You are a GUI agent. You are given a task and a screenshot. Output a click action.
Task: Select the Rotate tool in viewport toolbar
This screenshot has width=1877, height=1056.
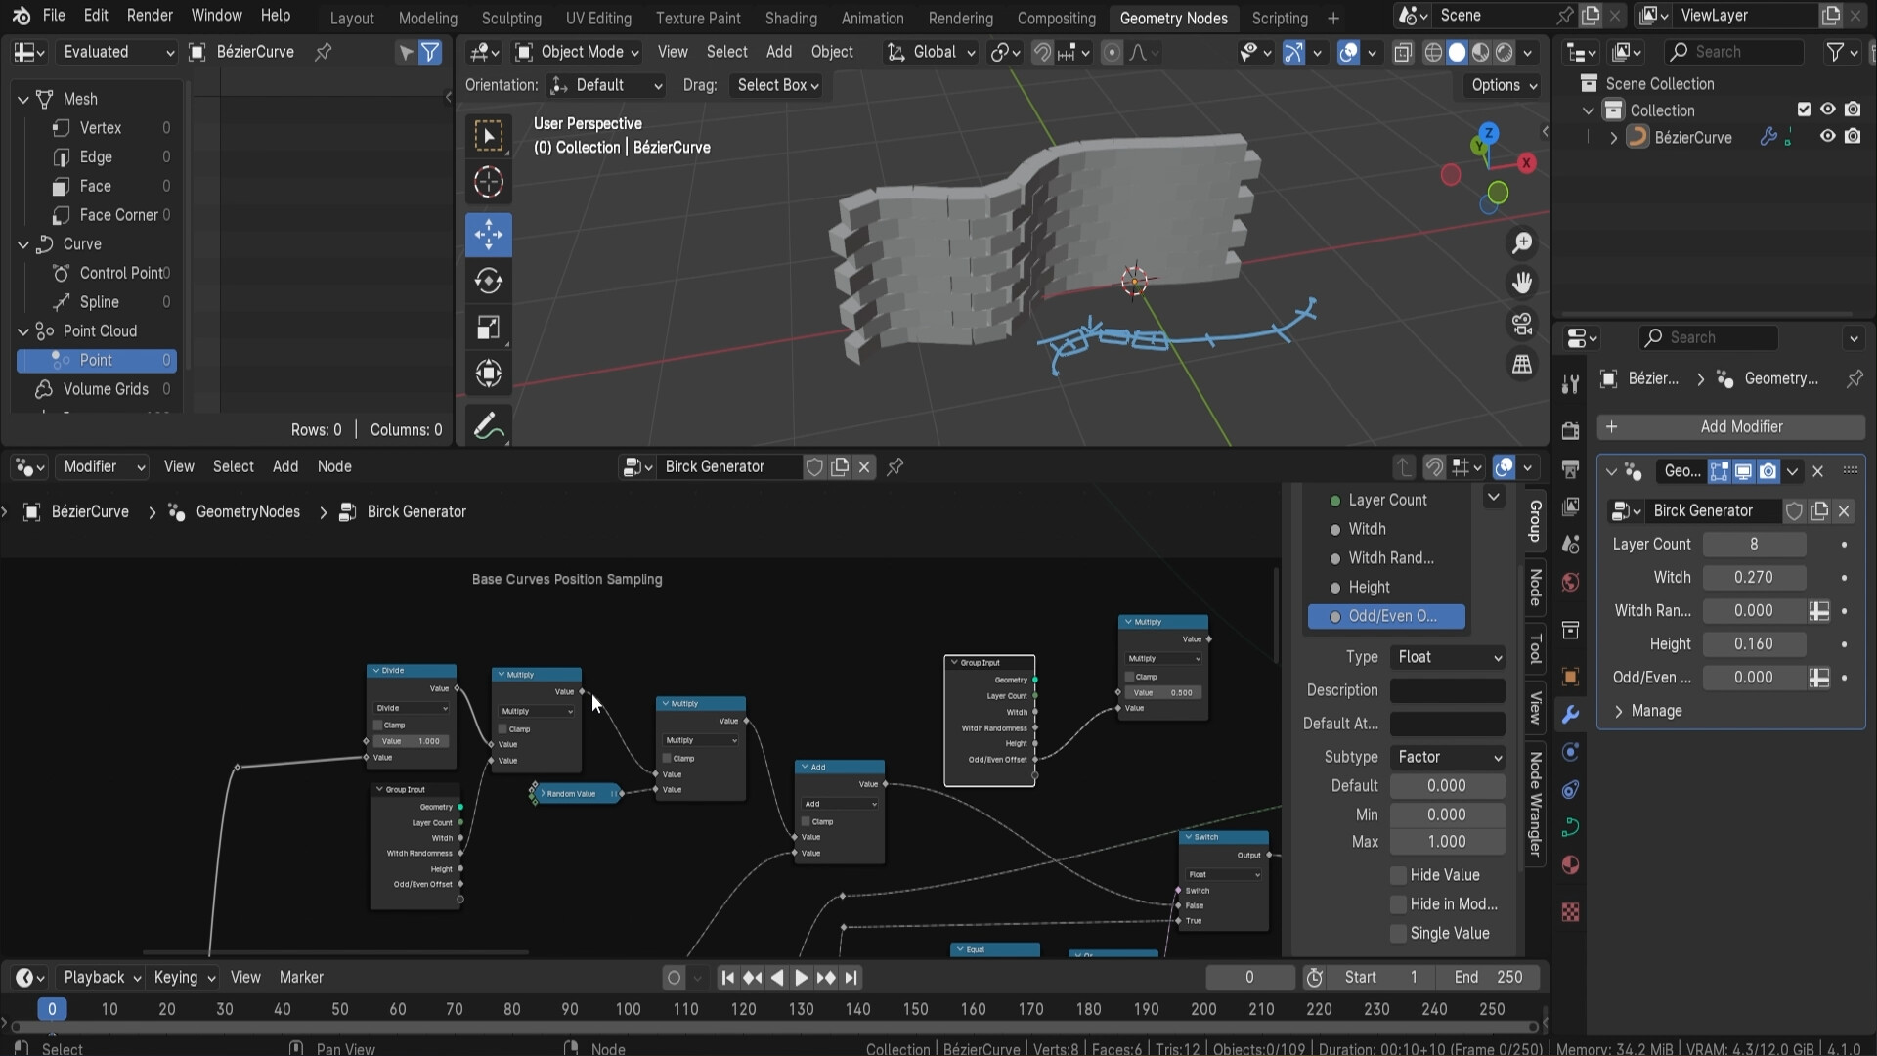(488, 281)
